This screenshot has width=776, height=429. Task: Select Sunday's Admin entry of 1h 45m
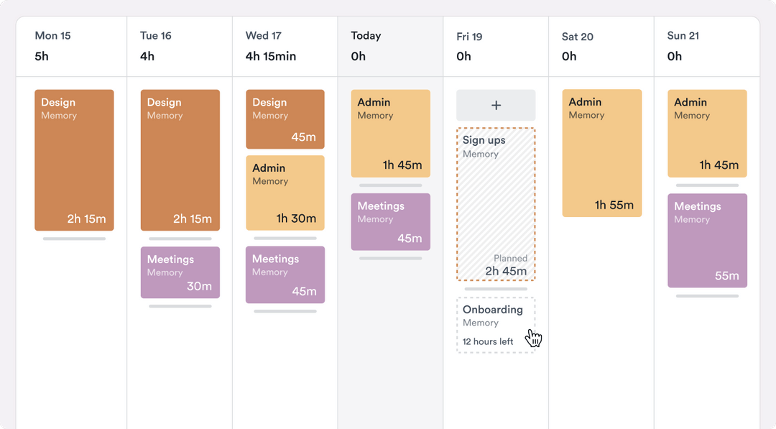707,133
